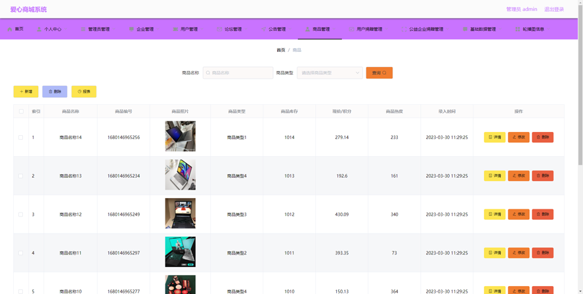Click 修改 for 商品名称14

pos(519,137)
